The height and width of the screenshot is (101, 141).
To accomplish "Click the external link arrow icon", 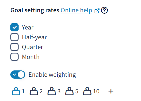I will pyautogui.click(x=97, y=11).
